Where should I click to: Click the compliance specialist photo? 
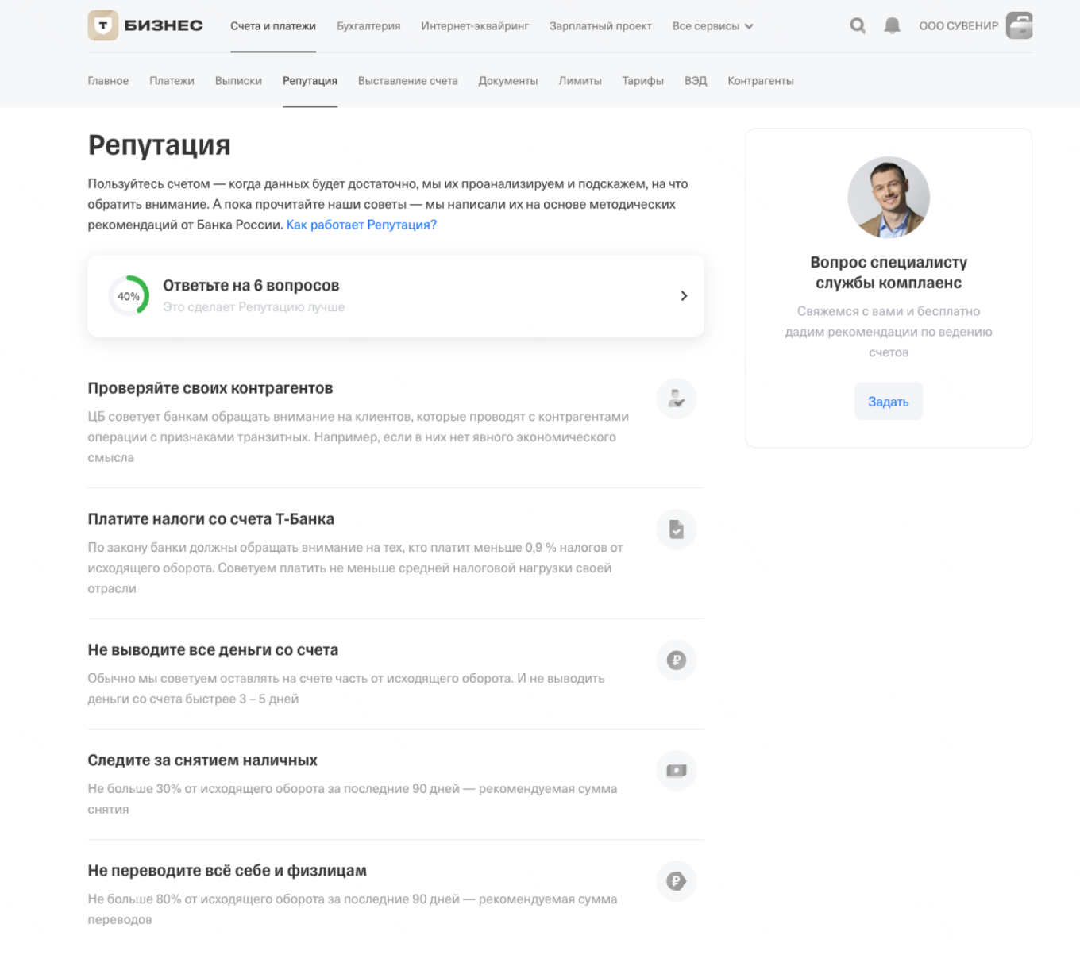(889, 198)
